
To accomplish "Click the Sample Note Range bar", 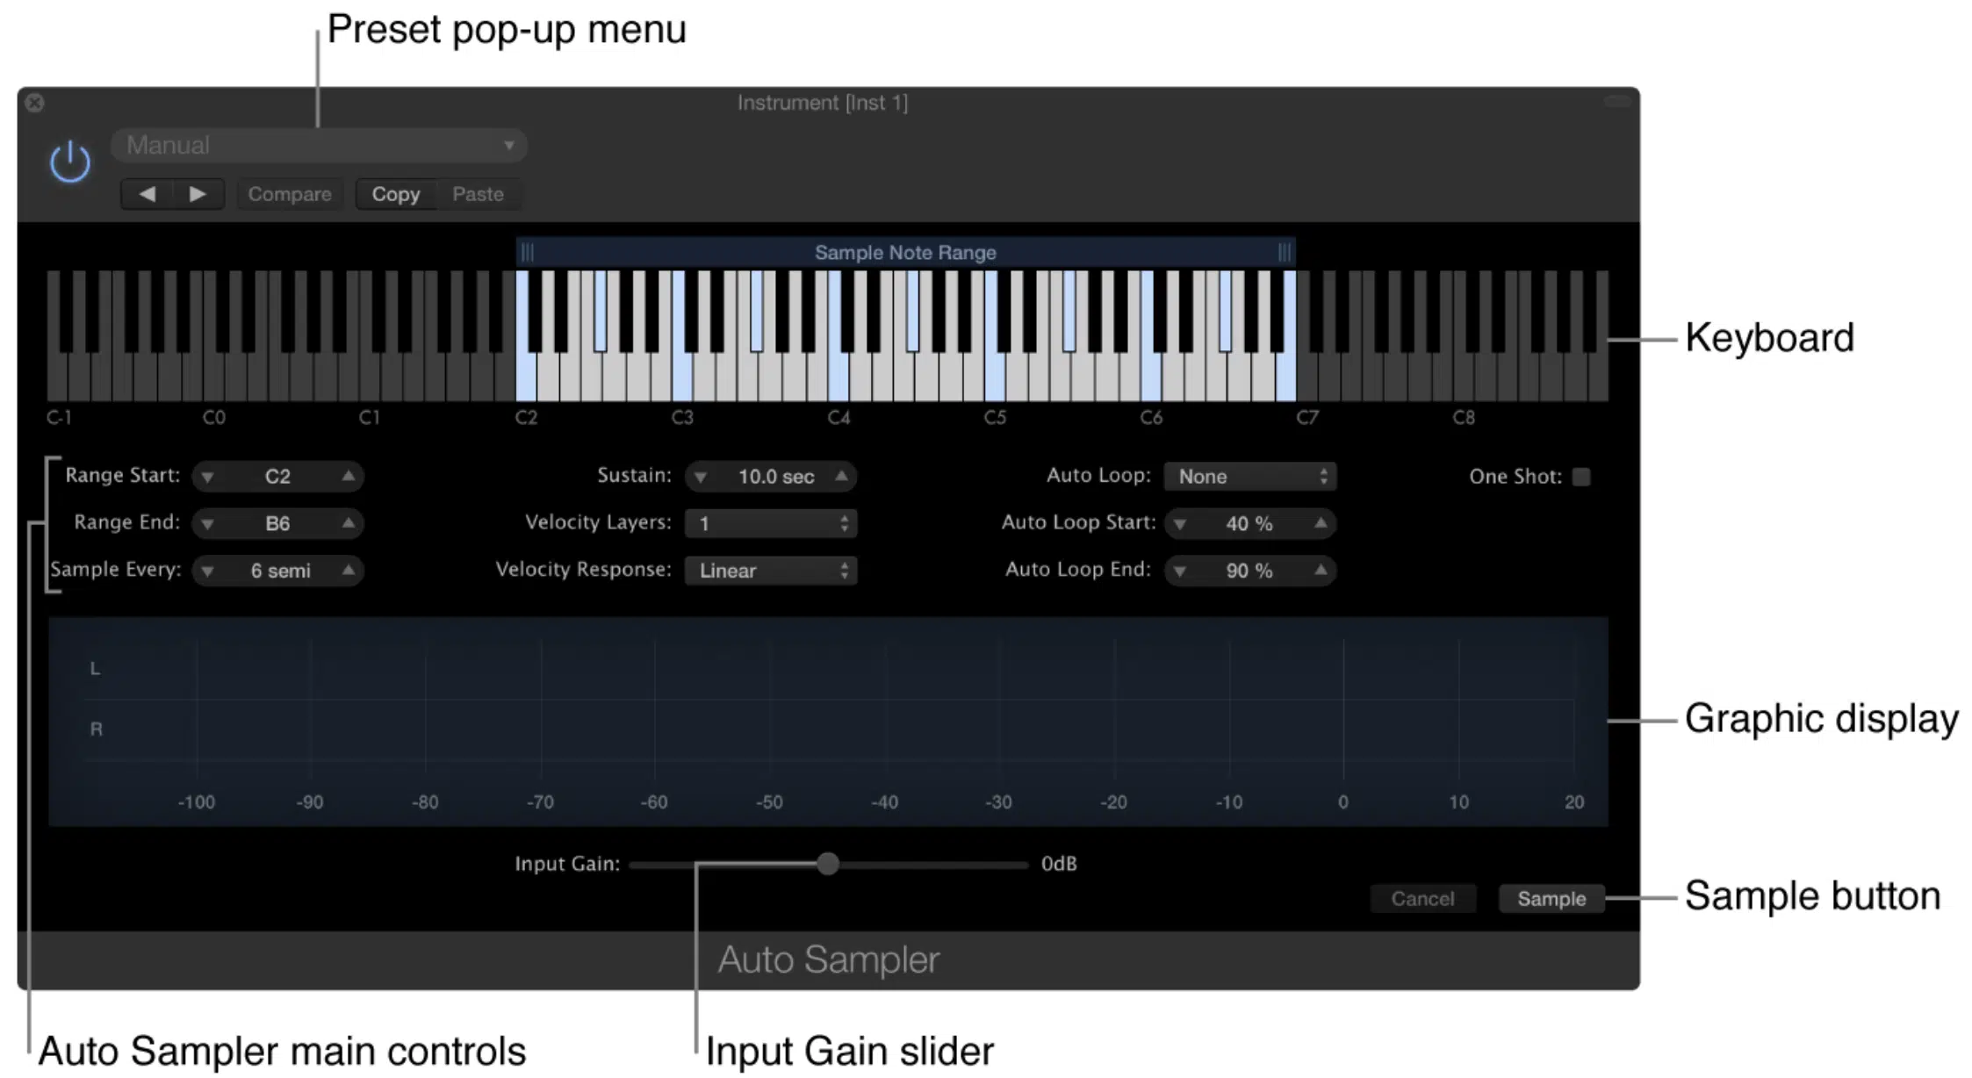I will point(906,253).
